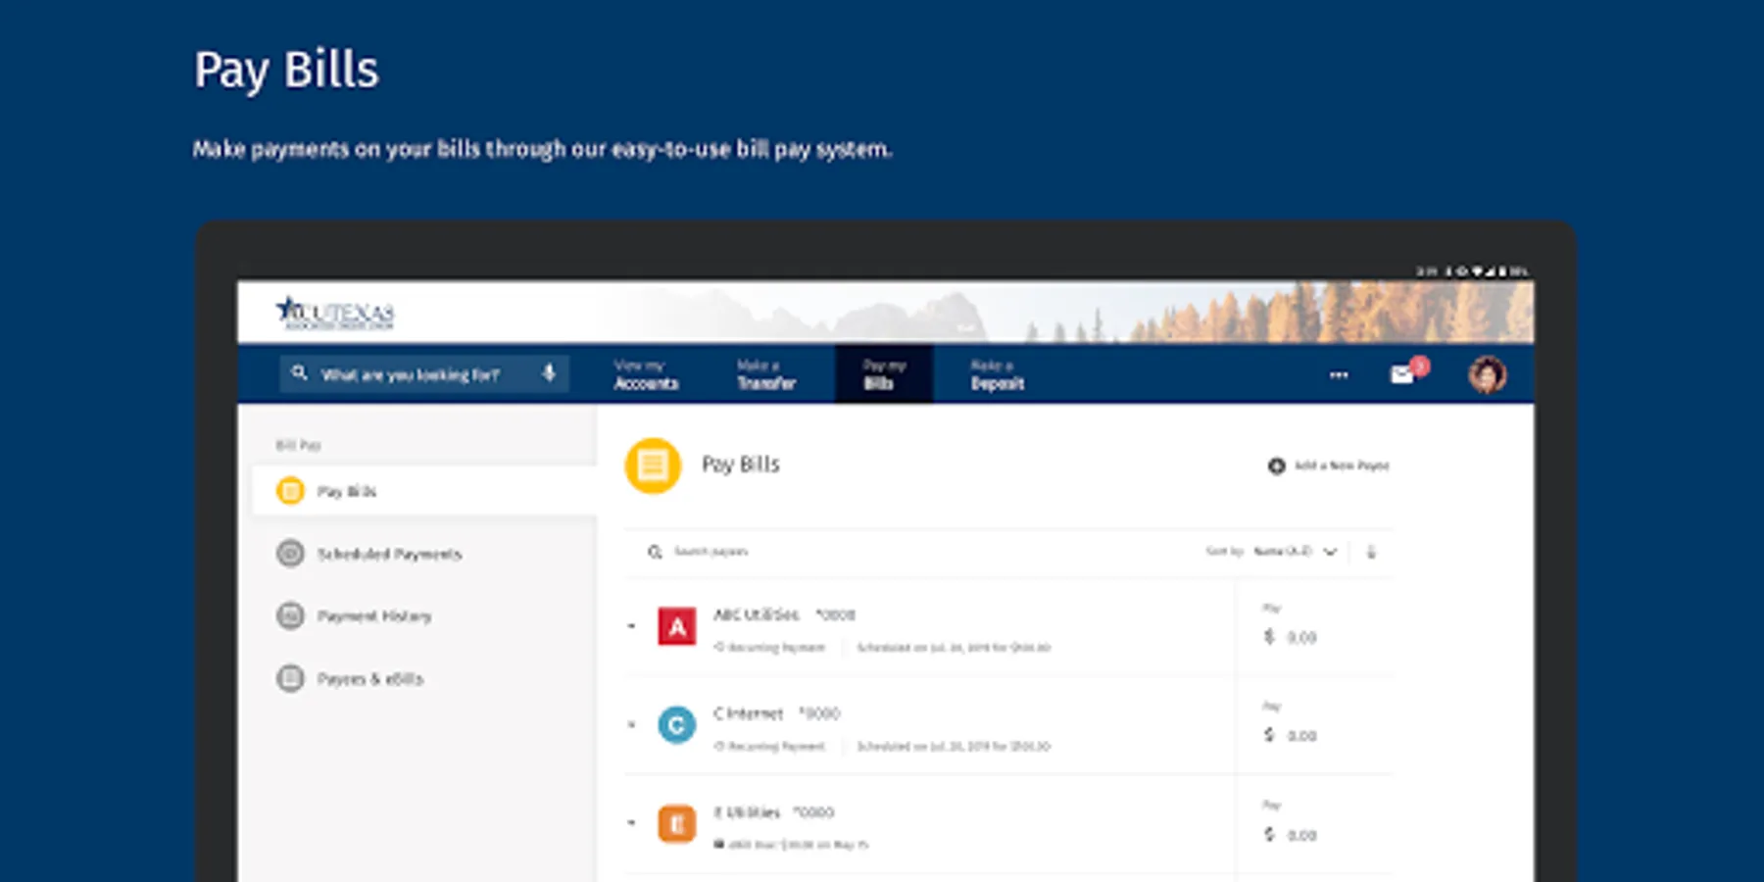Click the recurring payment icon under ABC Utilities

[x=719, y=648]
